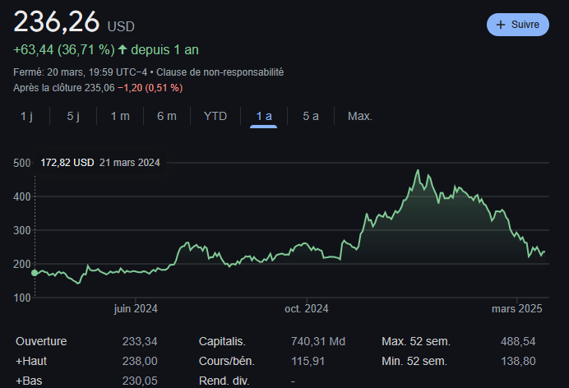Click the chart's highest peak point

(418, 171)
